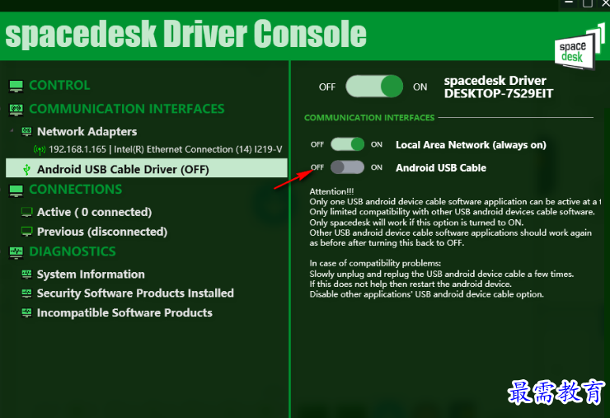Viewport: 610px width, 418px height.
Task: Click OFF label of spacedesk Driver switch
Action: tap(327, 87)
